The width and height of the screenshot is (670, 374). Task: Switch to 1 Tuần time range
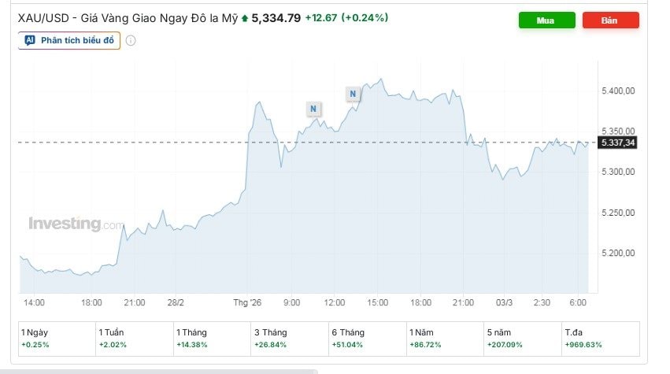tap(133, 339)
